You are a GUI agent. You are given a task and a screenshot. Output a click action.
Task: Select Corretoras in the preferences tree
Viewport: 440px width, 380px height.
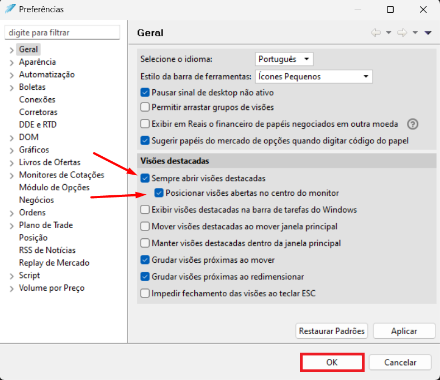pyautogui.click(x=38, y=112)
